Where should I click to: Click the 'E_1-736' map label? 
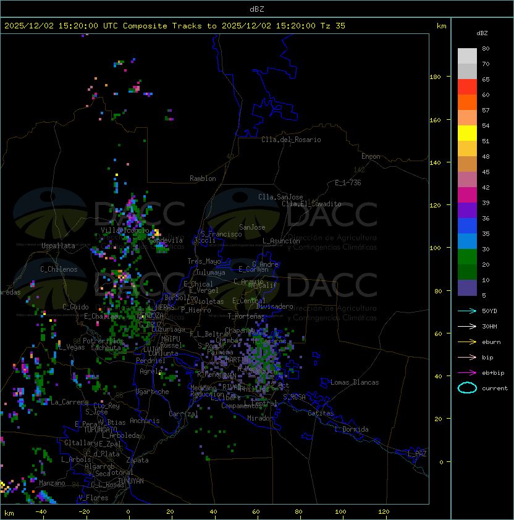pyautogui.click(x=348, y=183)
